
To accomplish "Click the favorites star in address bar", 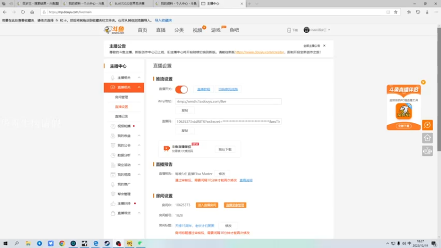I will coord(396,12).
